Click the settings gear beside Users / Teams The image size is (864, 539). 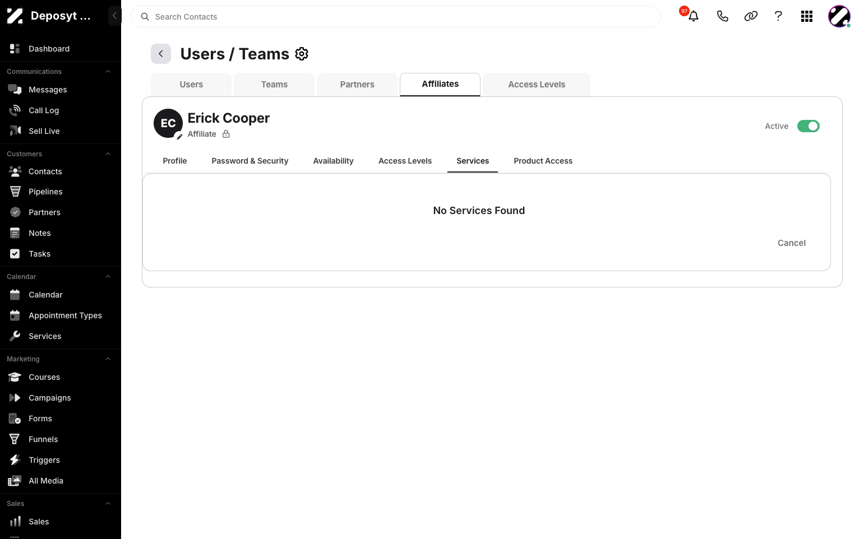pyautogui.click(x=302, y=54)
